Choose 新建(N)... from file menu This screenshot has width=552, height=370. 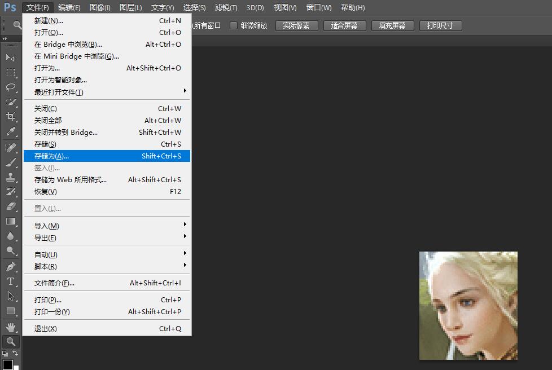click(x=107, y=21)
